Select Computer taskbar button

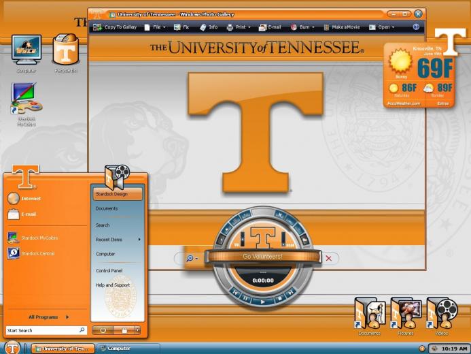(x=128, y=349)
